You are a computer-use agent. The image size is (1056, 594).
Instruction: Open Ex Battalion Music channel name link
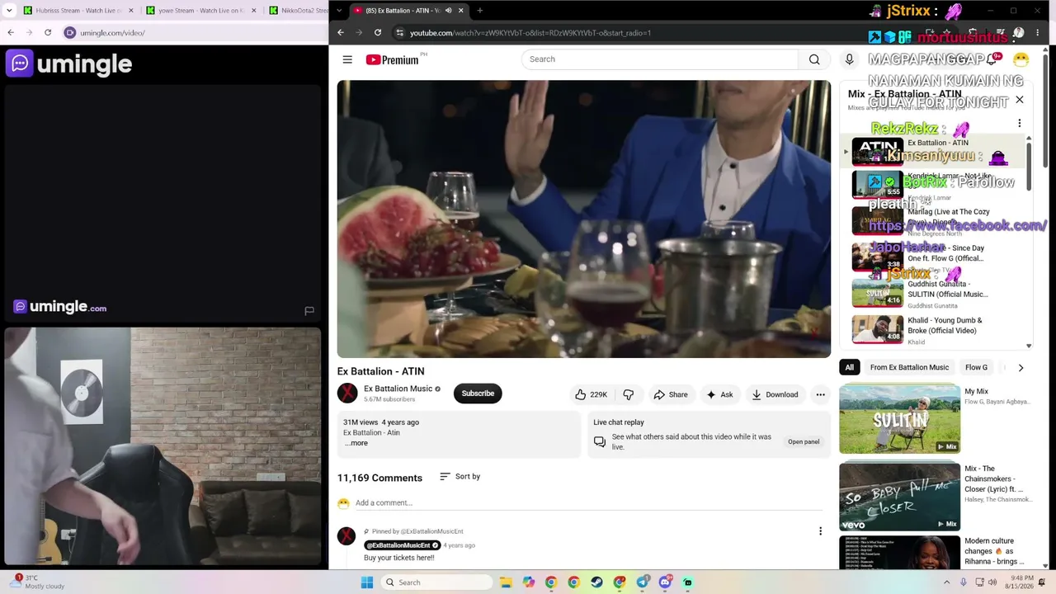click(398, 389)
